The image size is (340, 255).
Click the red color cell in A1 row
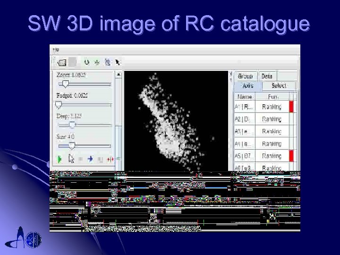click(291, 107)
